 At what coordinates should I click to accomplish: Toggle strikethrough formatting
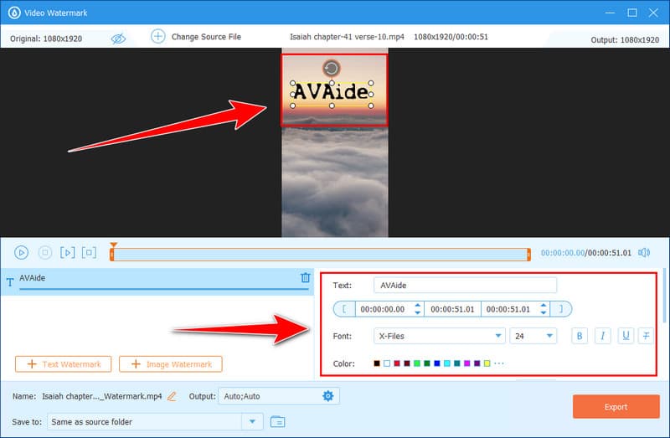click(x=646, y=336)
